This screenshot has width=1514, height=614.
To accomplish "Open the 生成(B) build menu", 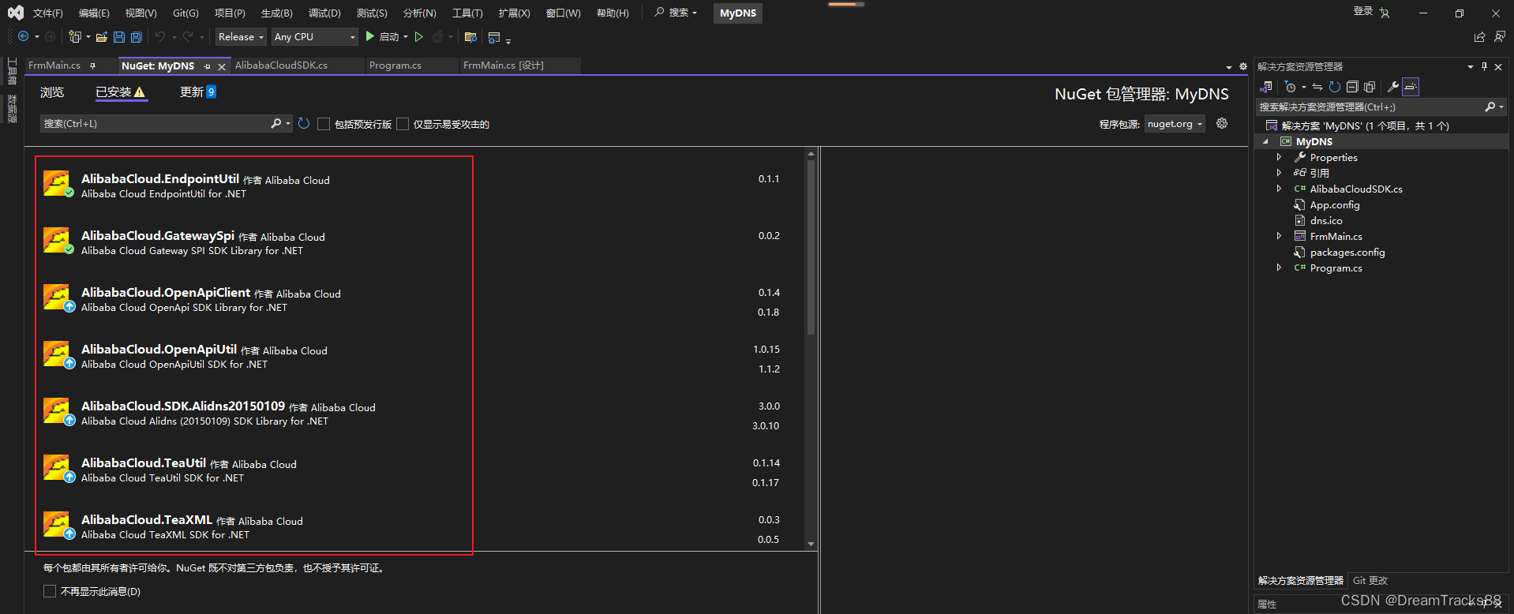I will [x=276, y=13].
